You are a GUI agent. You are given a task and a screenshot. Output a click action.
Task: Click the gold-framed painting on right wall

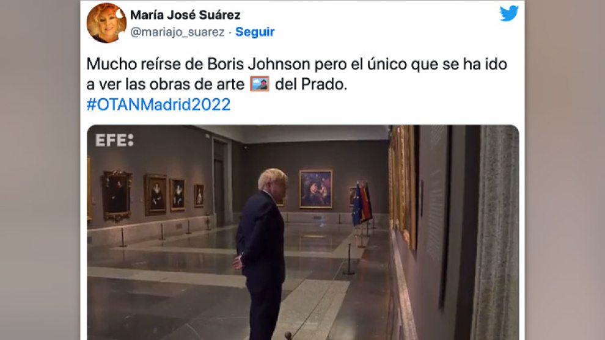click(x=403, y=185)
